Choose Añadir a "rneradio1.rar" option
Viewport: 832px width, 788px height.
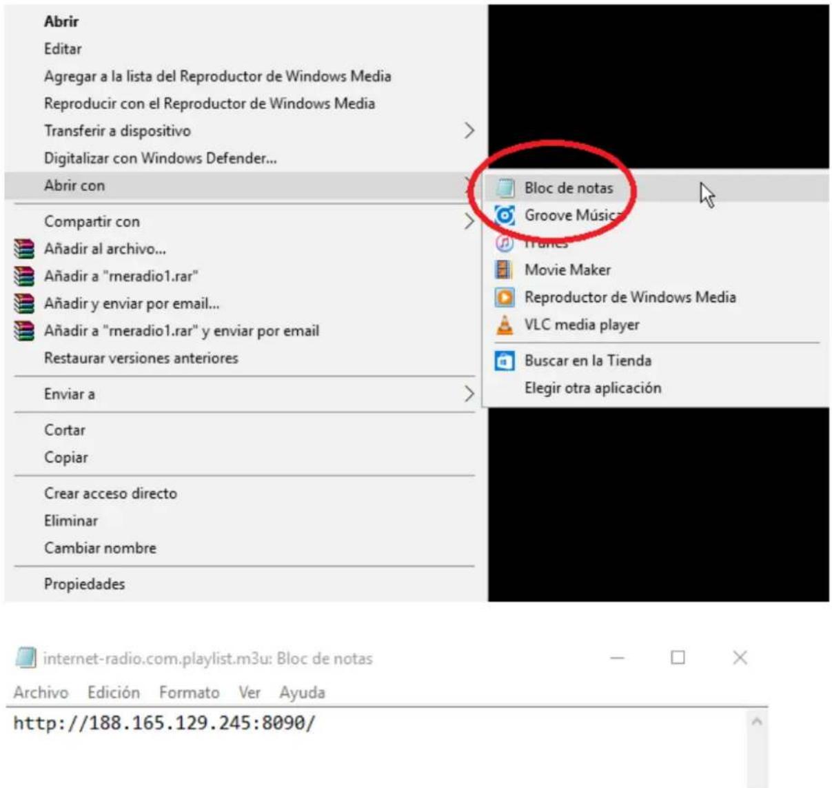[x=121, y=276]
